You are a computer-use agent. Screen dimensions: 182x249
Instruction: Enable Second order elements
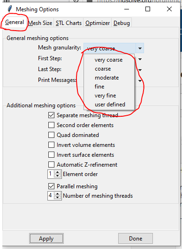point(51,125)
